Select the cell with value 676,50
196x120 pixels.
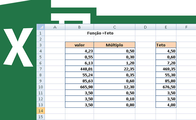166,87
